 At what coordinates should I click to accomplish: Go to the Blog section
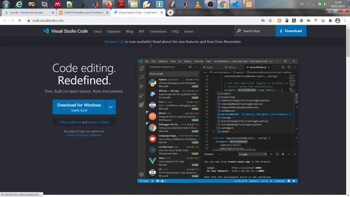click(130, 32)
